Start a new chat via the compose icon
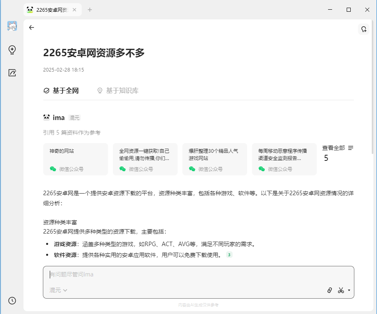Viewport: 377px width, 314px height. pos(12,73)
